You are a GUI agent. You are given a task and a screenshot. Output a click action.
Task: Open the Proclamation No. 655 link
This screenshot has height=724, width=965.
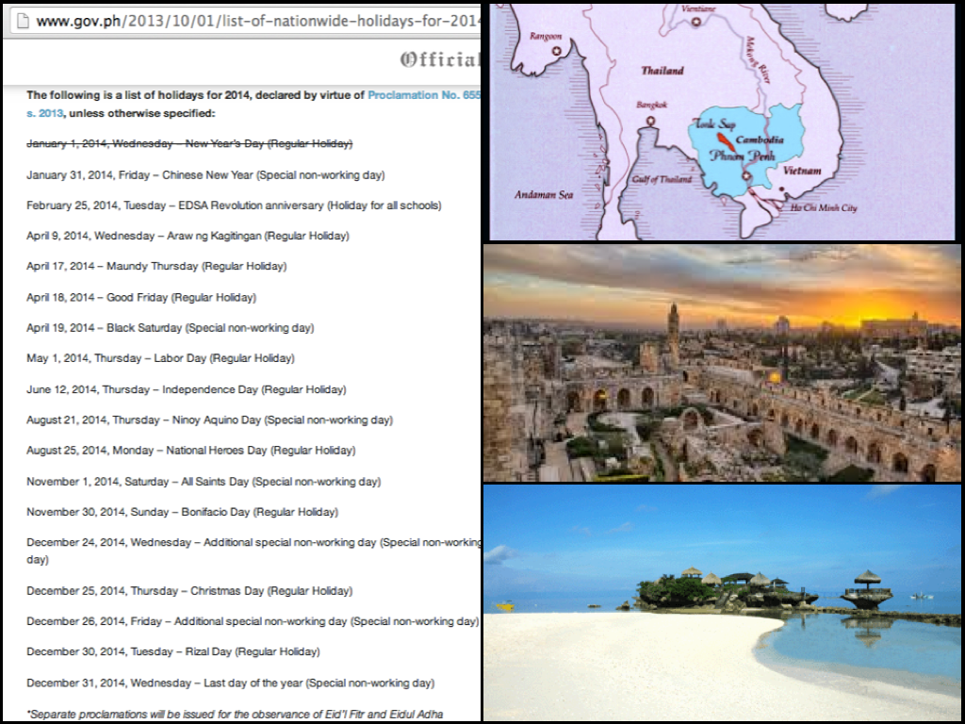point(423,95)
